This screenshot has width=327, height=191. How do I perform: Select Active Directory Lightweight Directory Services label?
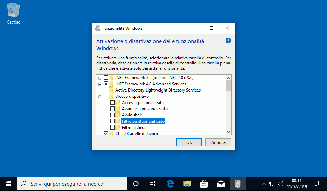158,90
